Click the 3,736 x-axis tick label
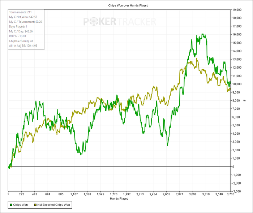The image size is (253, 213). [231, 194]
